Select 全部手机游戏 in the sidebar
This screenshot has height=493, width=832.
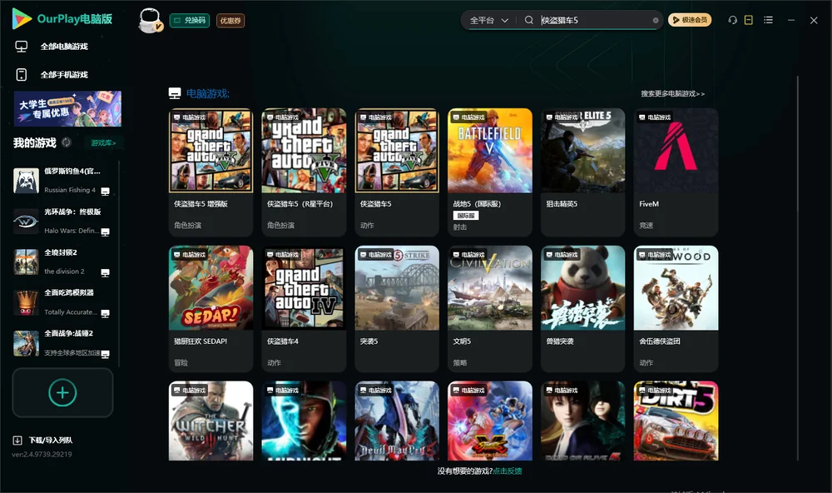coord(62,74)
